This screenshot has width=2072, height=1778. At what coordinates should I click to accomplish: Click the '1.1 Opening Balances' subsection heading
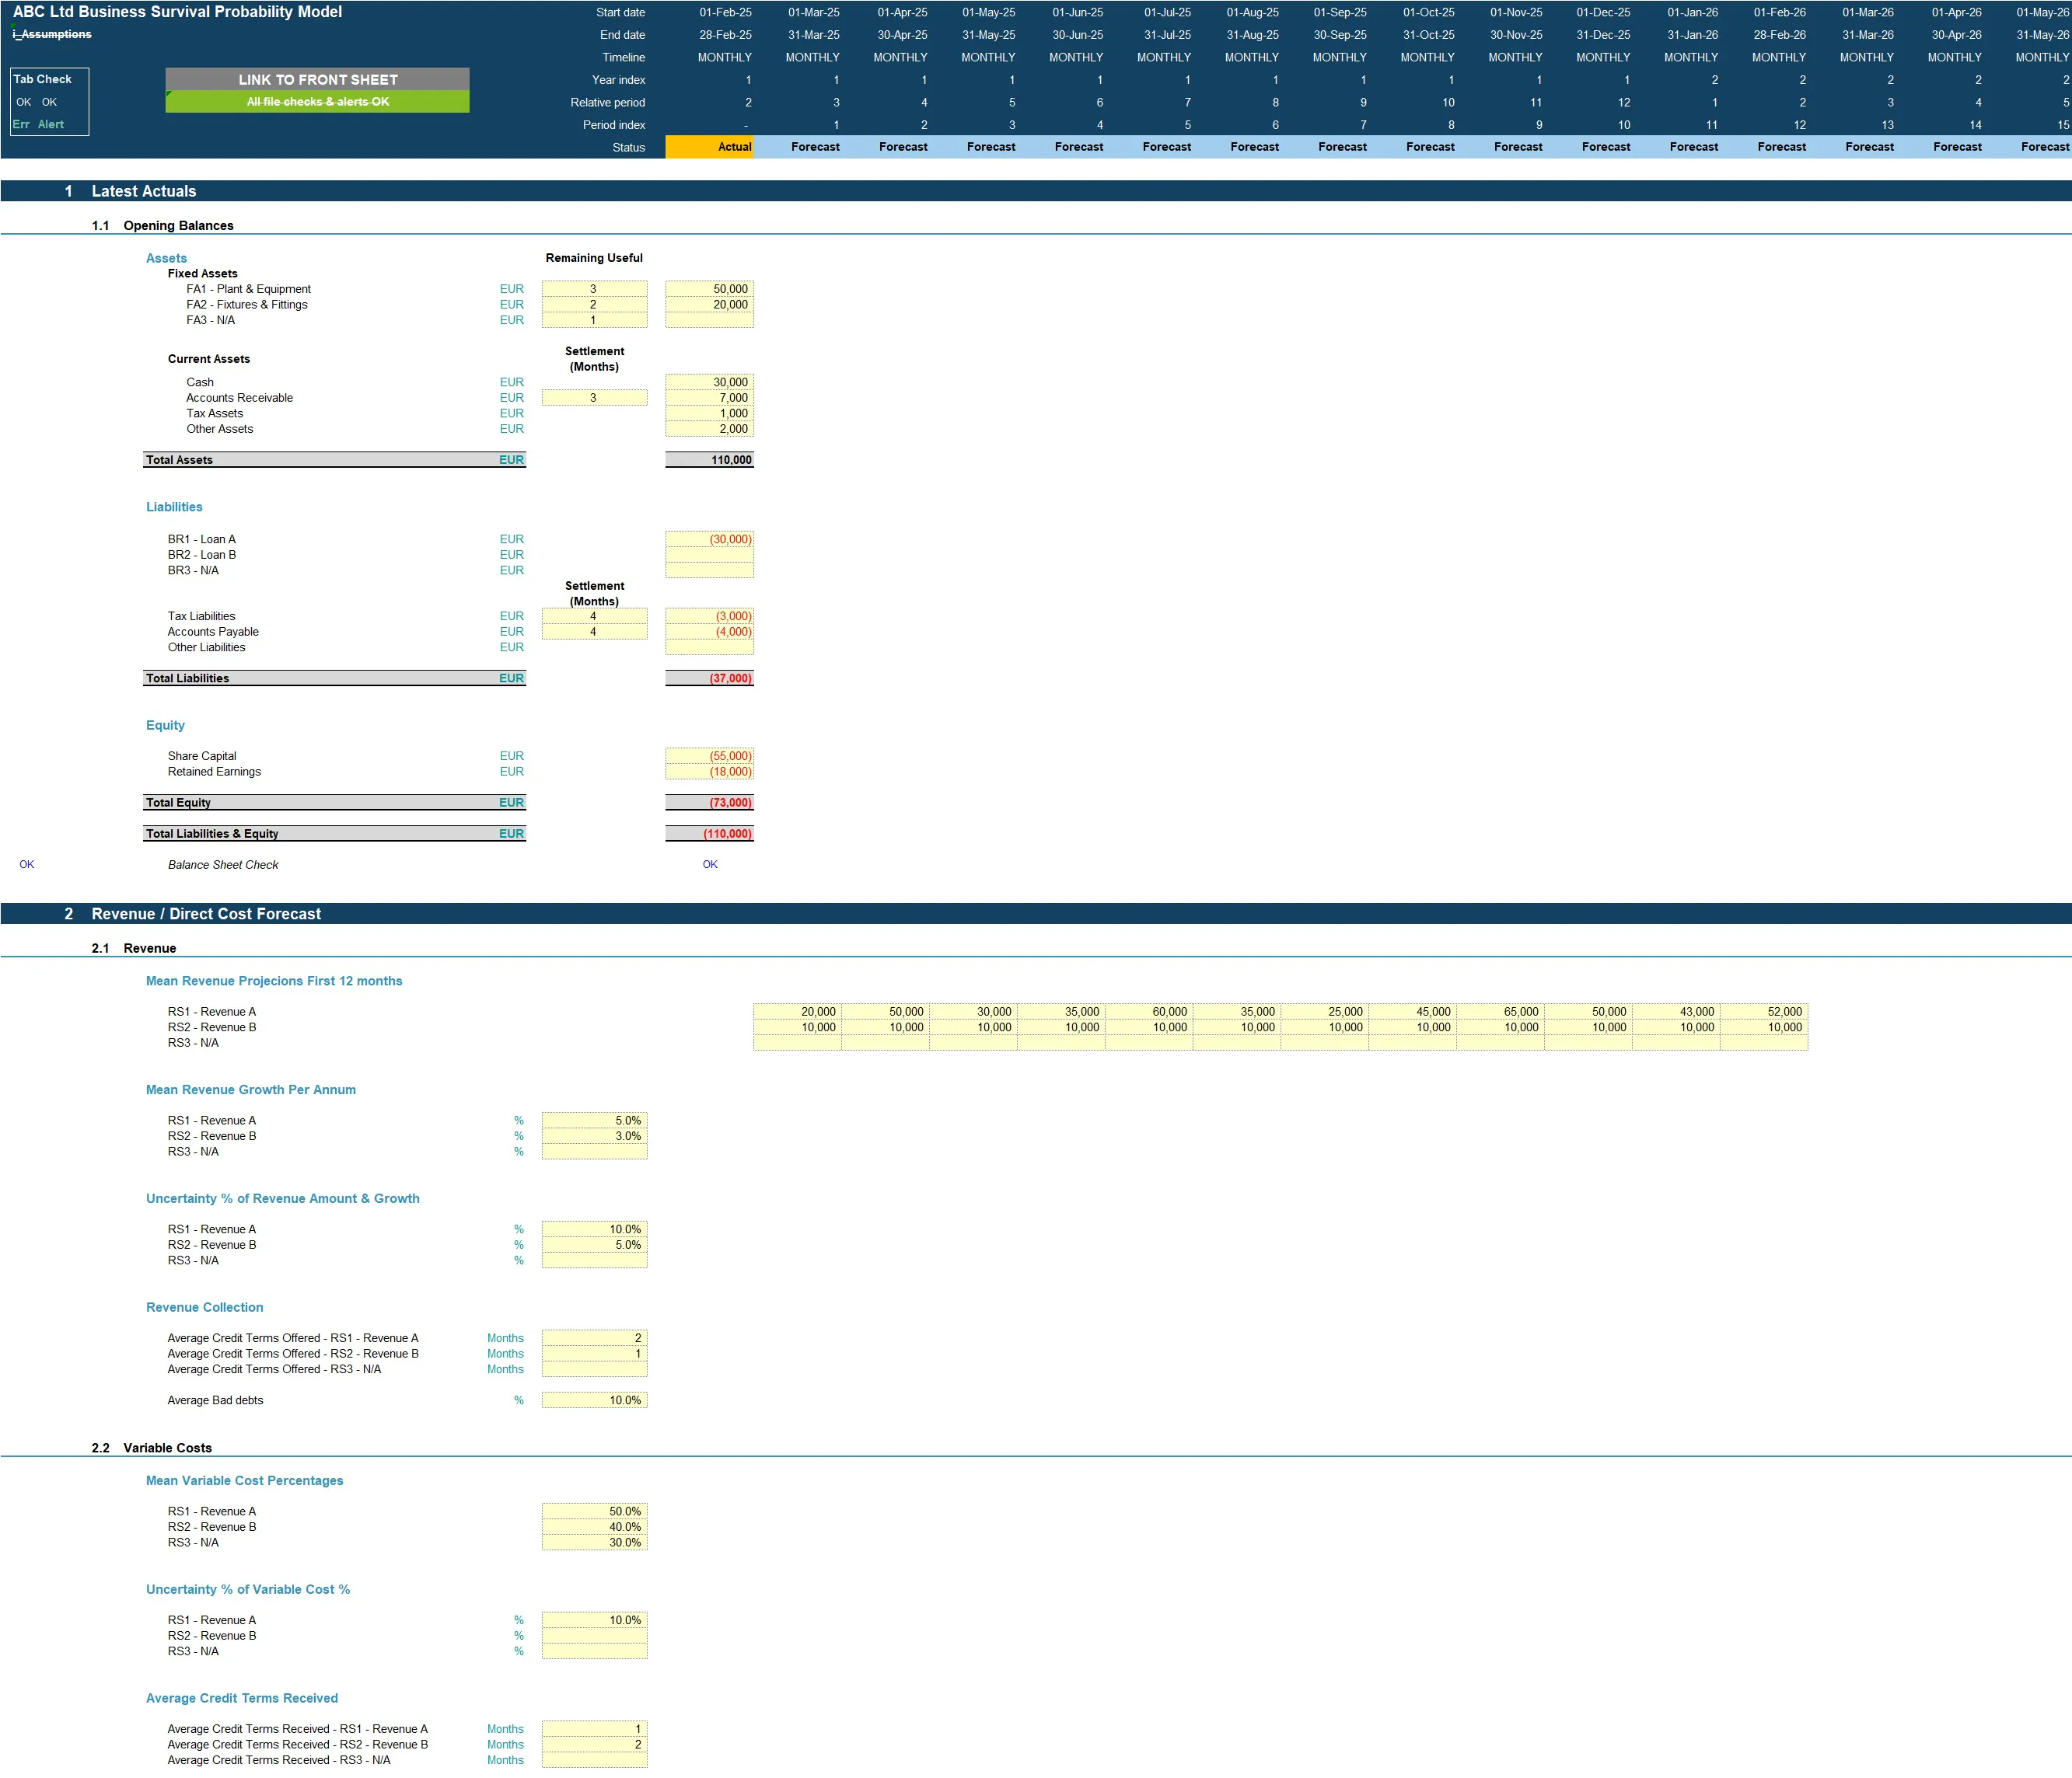pos(162,226)
